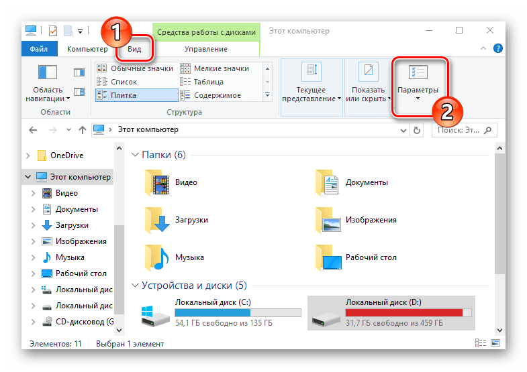Click the computer icon in the title bar
This screenshot has width=527, height=372.
(31, 31)
